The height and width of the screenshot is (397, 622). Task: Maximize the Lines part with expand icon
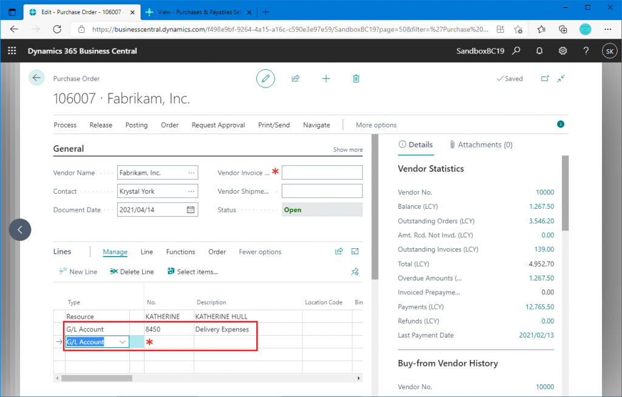(x=355, y=251)
